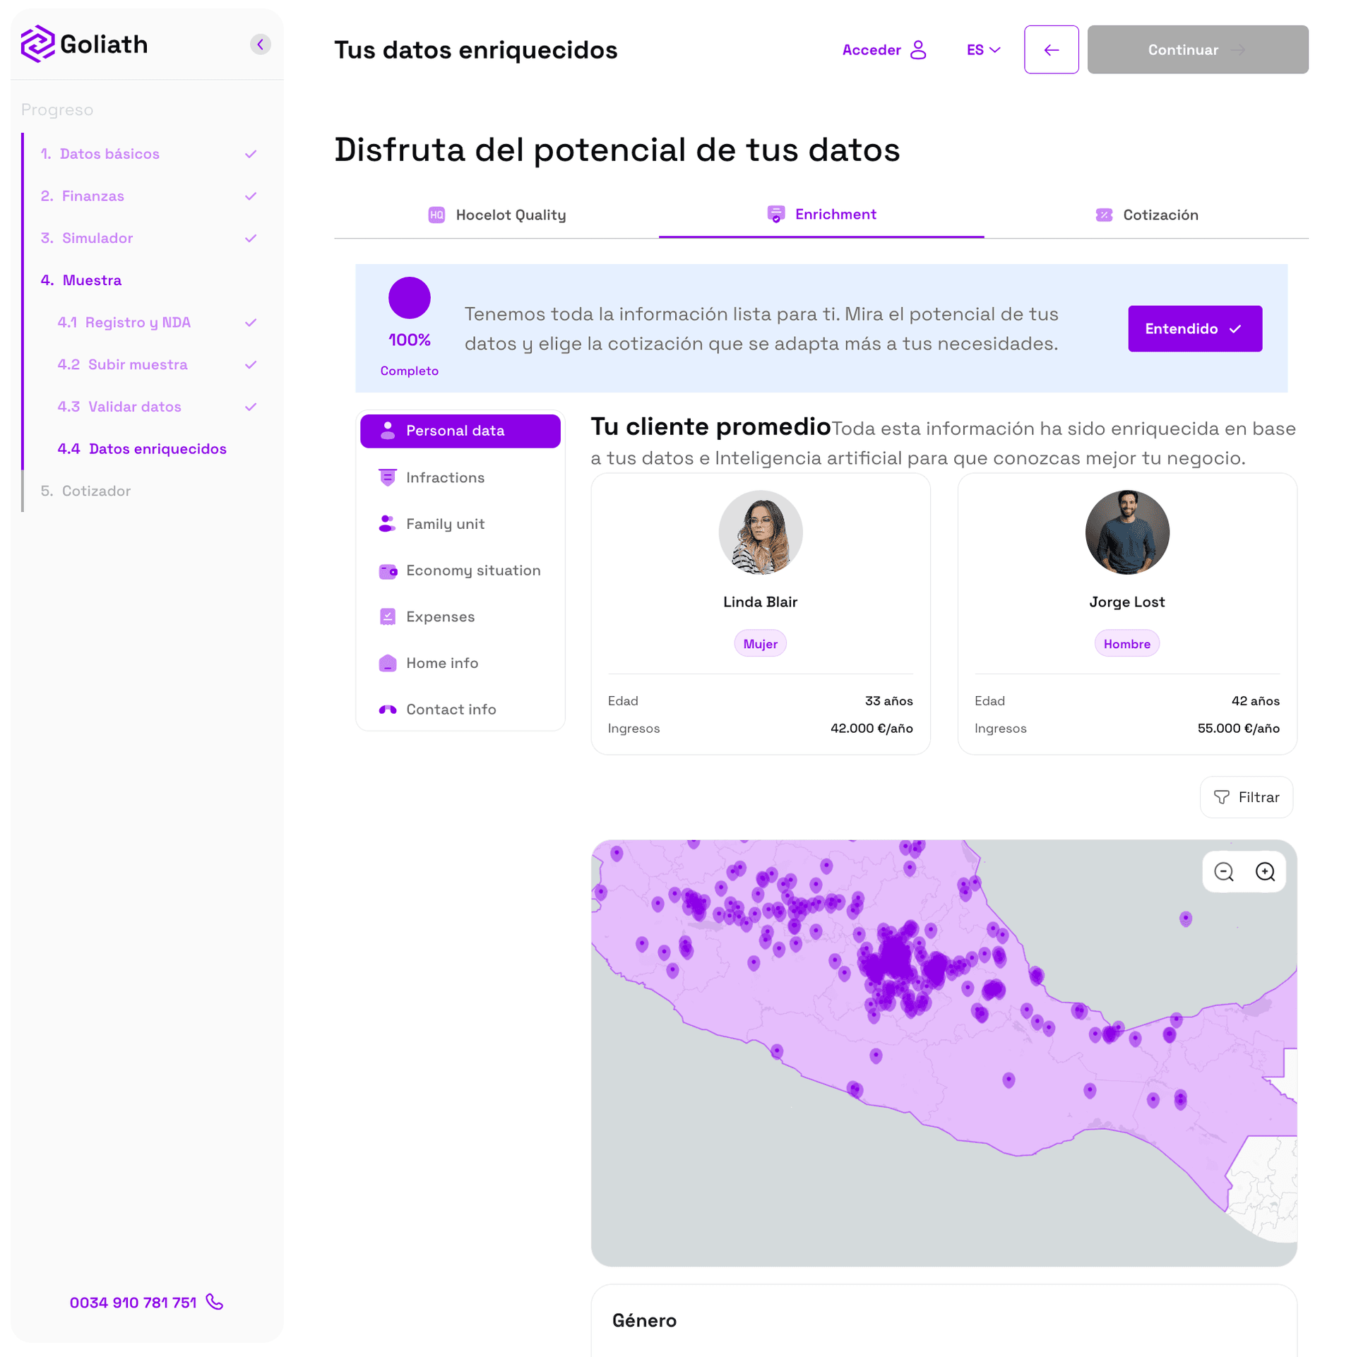1356x1357 pixels.
Task: Zoom out of the map
Action: point(1224,872)
